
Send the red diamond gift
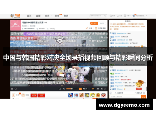[104, 95]
